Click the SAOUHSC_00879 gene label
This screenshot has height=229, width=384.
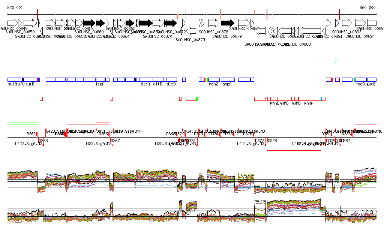pyautogui.click(x=227, y=36)
